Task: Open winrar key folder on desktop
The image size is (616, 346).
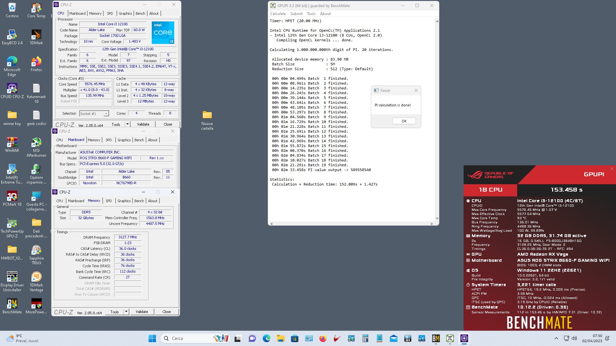Action: tap(12, 118)
